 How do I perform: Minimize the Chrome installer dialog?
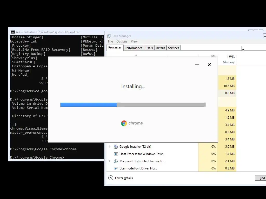point(197,65)
